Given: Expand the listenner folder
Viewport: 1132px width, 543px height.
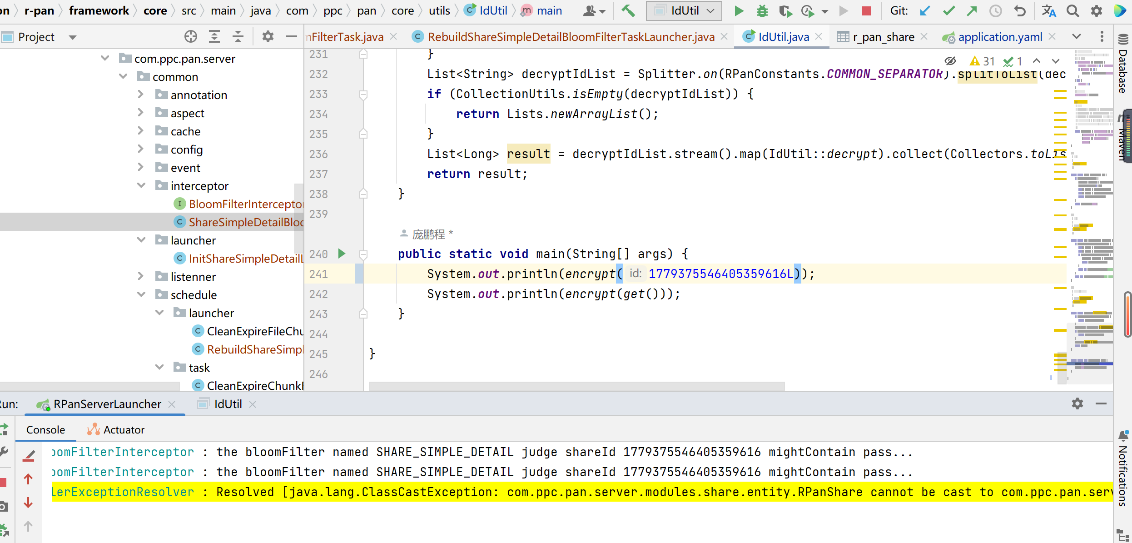Looking at the screenshot, I should (x=141, y=276).
